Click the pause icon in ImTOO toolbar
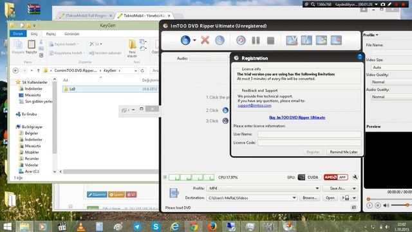 point(256,41)
